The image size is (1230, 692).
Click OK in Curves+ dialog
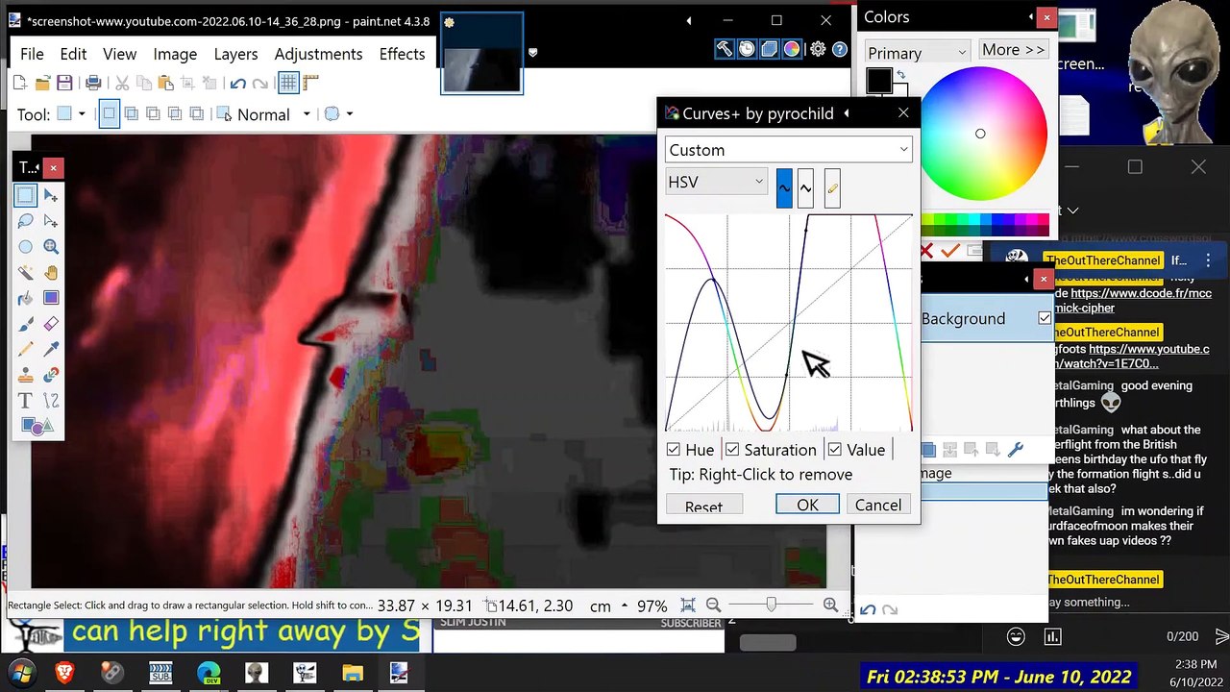point(807,505)
